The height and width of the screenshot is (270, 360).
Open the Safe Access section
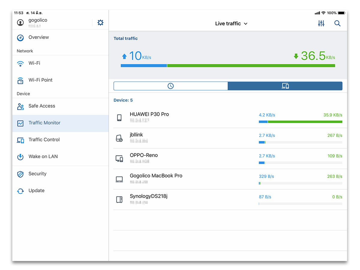[x=42, y=106]
